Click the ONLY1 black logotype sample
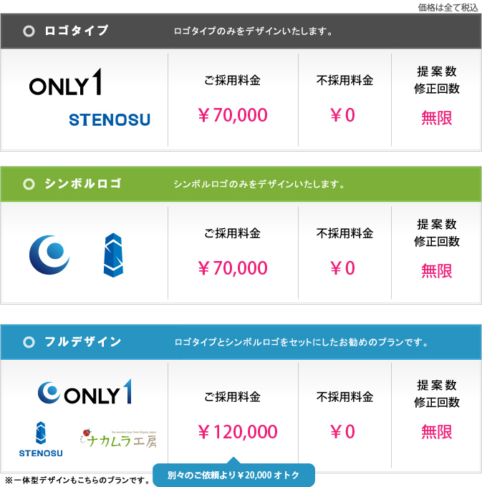Screen dimensions: 482x487 [65, 82]
